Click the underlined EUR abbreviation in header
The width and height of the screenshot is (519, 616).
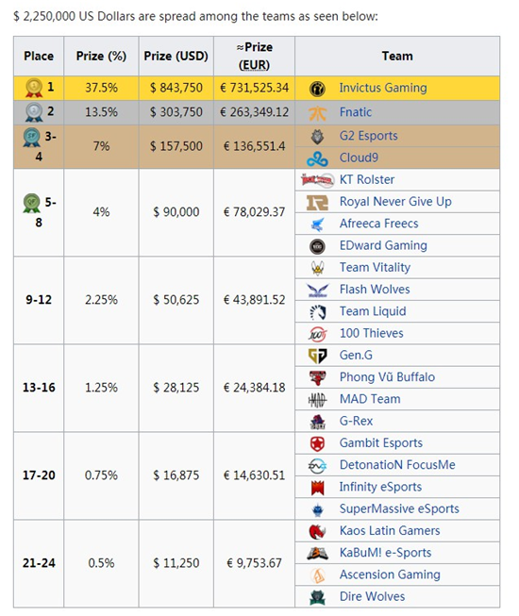(x=254, y=65)
